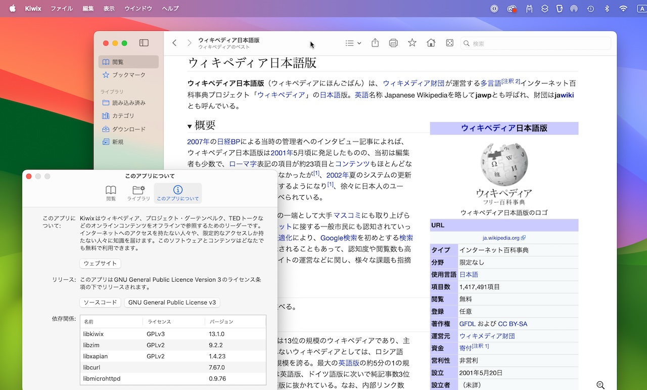Open the ローマ字 link
The height and width of the screenshot is (390, 647).
pyautogui.click(x=243, y=164)
